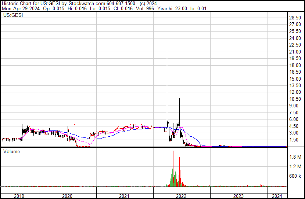Click the 22.50 price axis label

click(295, 45)
